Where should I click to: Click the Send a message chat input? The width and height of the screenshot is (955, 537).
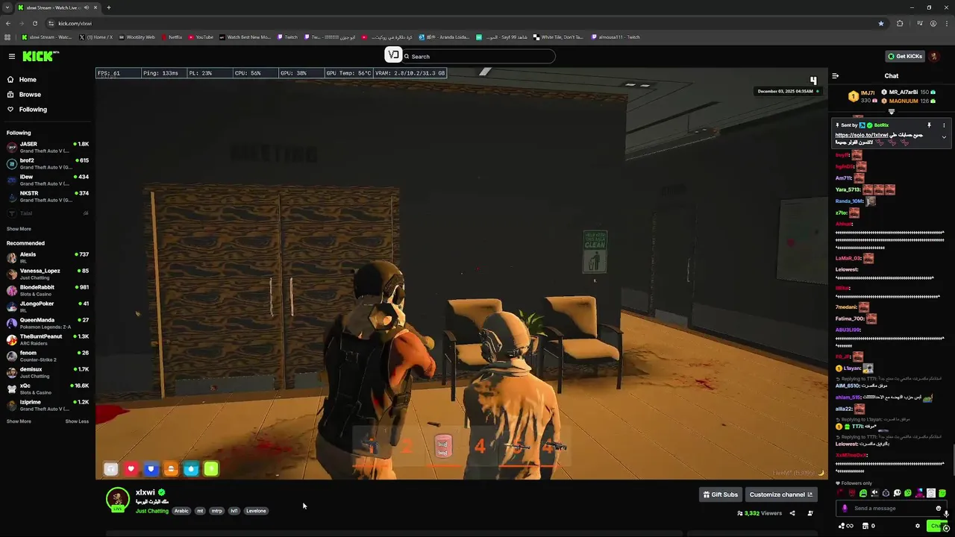point(892,509)
